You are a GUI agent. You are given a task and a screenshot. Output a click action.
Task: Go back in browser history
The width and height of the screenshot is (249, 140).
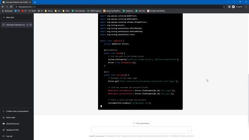pos(3,7)
